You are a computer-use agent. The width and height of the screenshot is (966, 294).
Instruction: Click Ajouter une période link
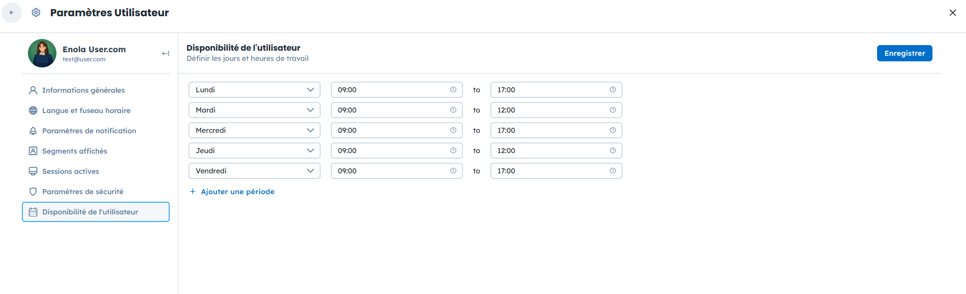pyautogui.click(x=237, y=192)
